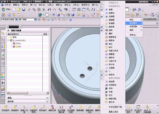Open the 文件 (File) menu

(7, 5)
